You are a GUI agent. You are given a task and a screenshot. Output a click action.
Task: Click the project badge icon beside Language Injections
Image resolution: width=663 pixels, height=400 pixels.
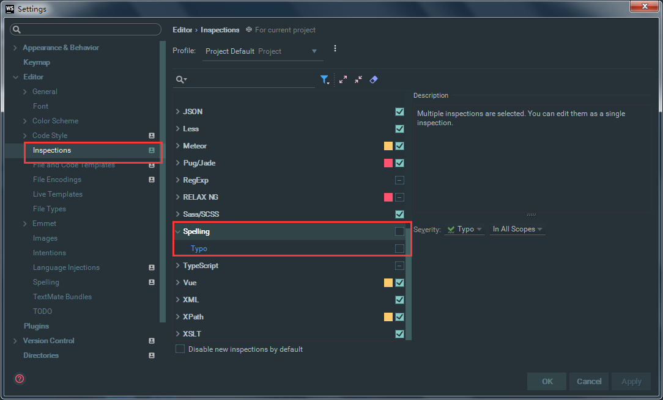(x=151, y=267)
